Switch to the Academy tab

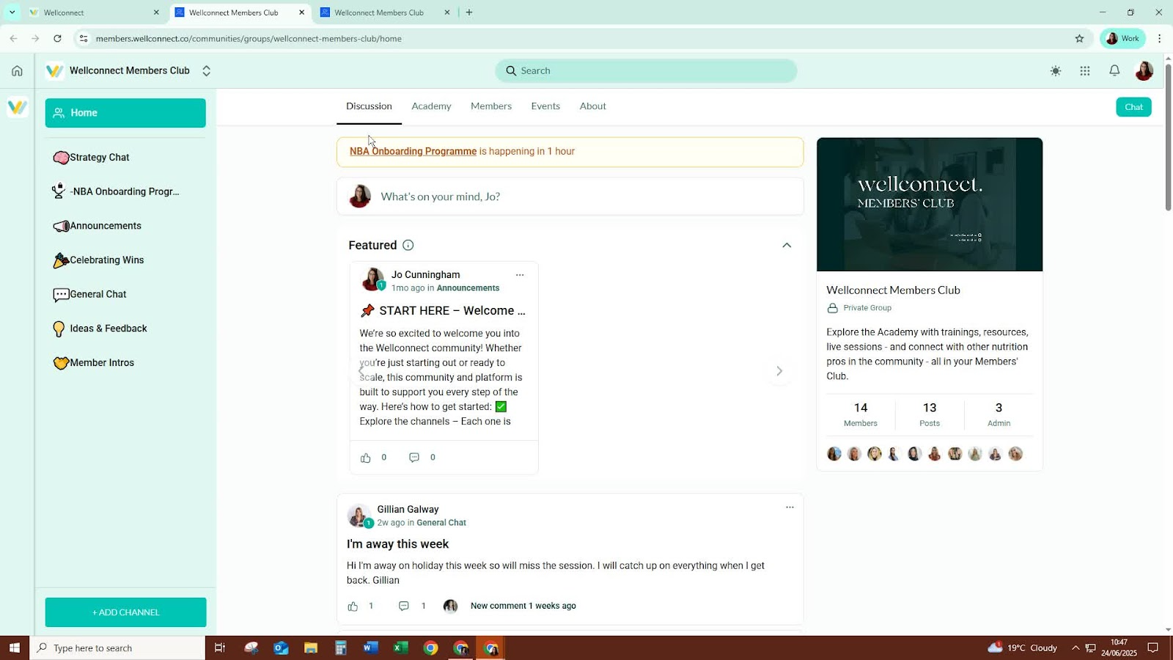431,106
